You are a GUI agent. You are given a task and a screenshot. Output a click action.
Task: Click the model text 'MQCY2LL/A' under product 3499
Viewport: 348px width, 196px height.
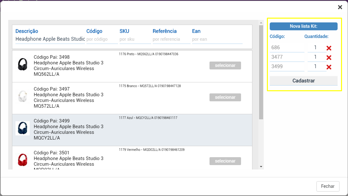pos(47,138)
